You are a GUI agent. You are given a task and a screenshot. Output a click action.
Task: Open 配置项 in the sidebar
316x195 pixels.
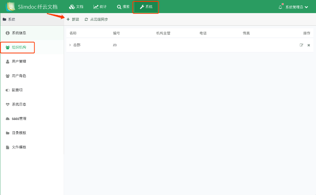pos(32,90)
